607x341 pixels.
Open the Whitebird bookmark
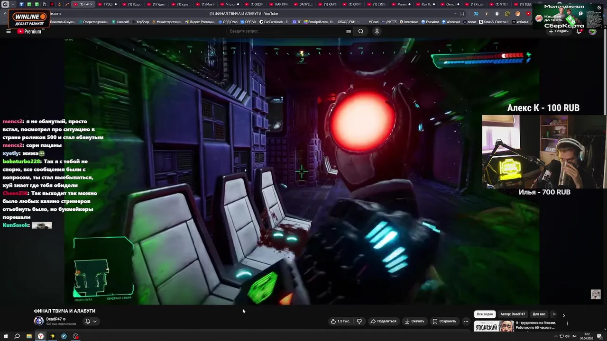tap(451, 22)
